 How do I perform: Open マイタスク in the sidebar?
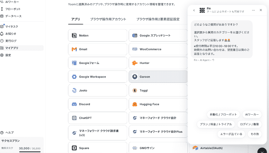12,27
